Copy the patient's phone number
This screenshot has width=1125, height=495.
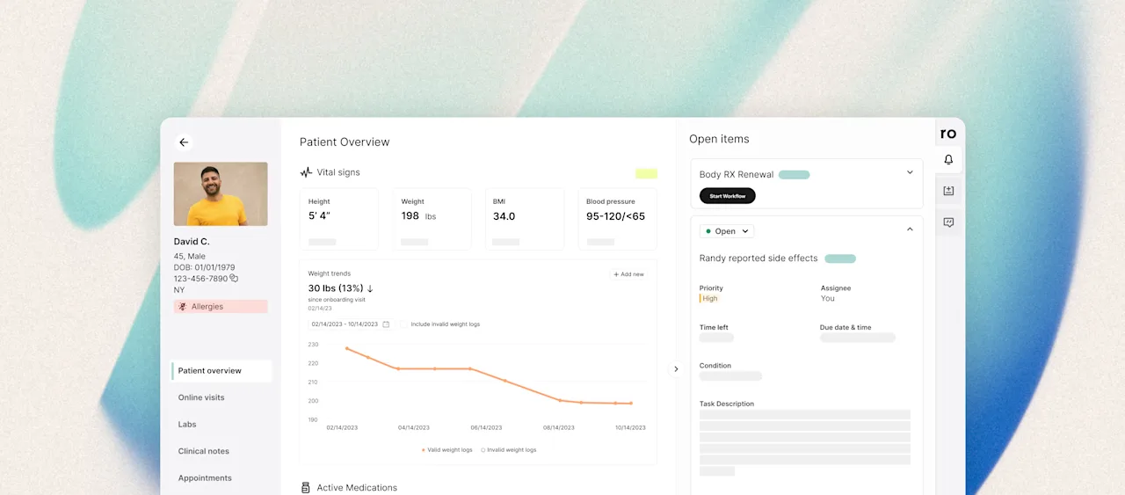pyautogui.click(x=234, y=279)
